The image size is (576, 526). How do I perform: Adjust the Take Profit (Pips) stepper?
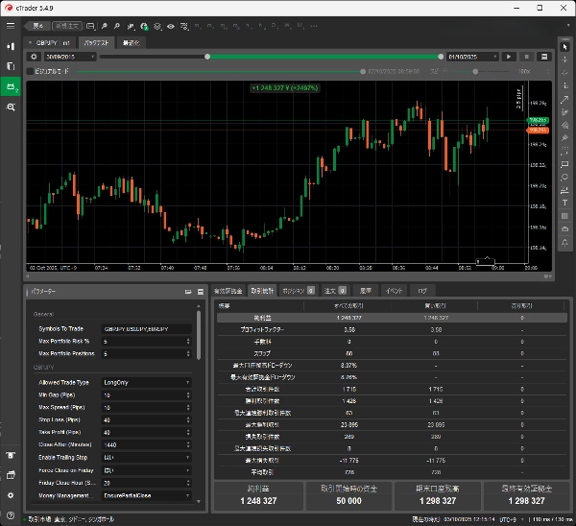coord(188,432)
